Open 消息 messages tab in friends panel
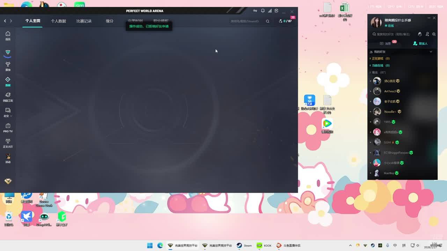Image resolution: width=447 pixels, height=251 pixels. [x=385, y=44]
